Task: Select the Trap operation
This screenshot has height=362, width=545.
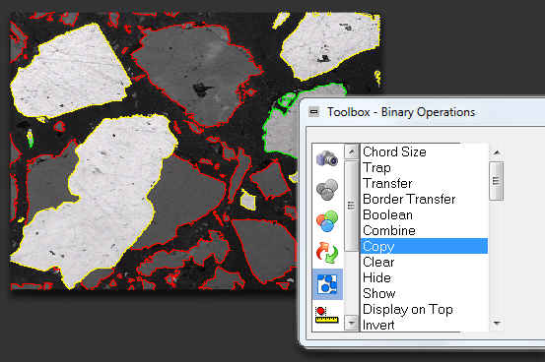Action: (376, 167)
